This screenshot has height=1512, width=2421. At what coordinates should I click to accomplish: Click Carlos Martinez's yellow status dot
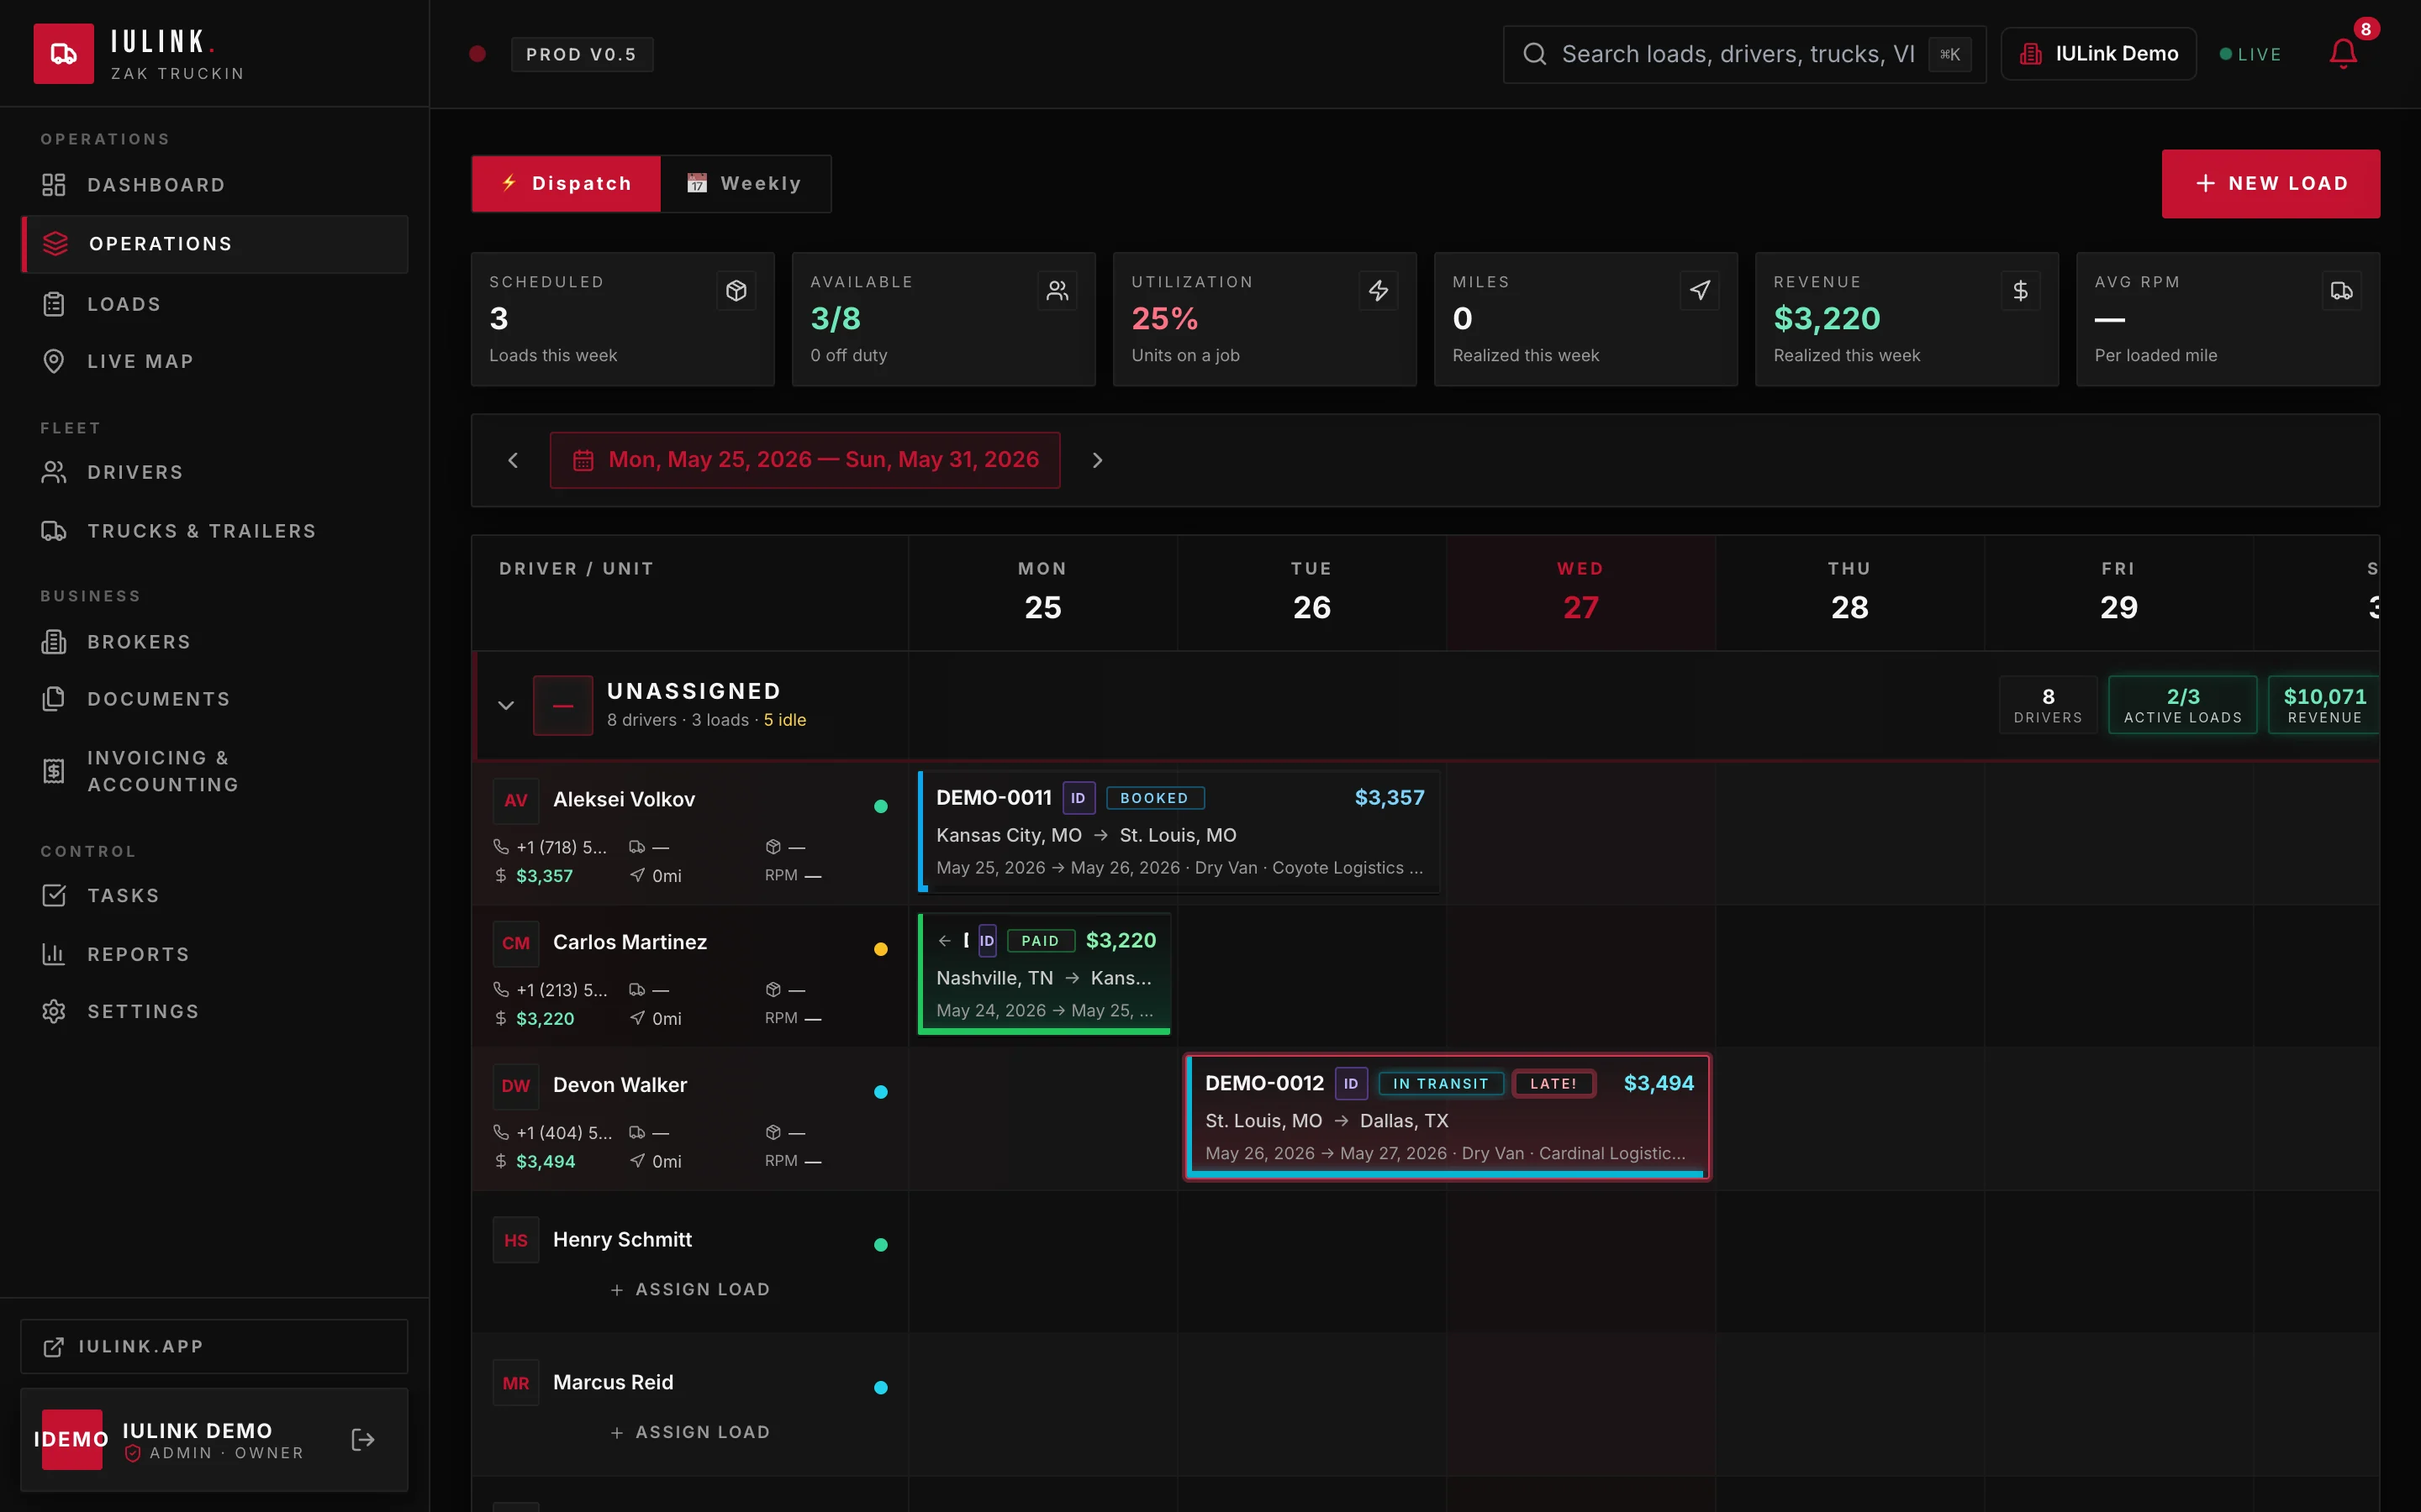point(880,949)
